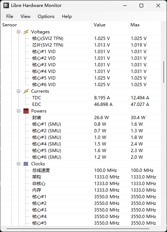This screenshot has width=167, height=232.
Task: Collapse the Clocks group
Action: tap(18, 163)
